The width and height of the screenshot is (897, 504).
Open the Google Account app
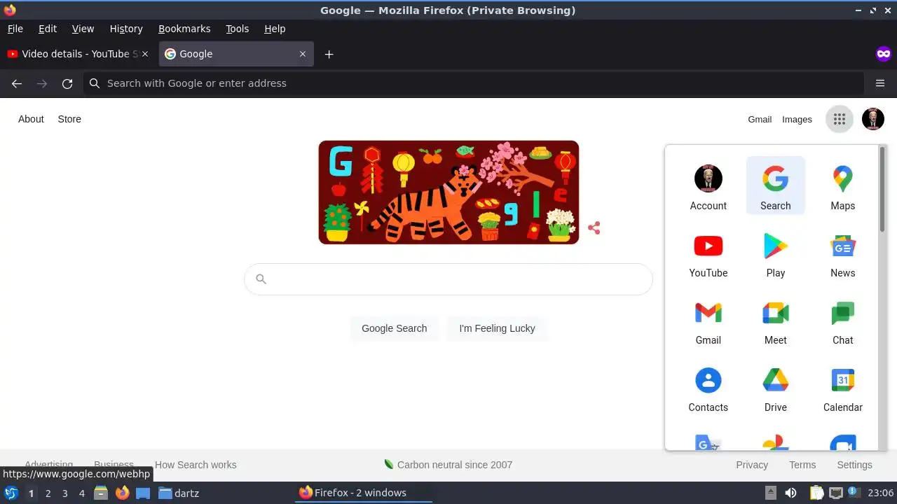point(708,185)
